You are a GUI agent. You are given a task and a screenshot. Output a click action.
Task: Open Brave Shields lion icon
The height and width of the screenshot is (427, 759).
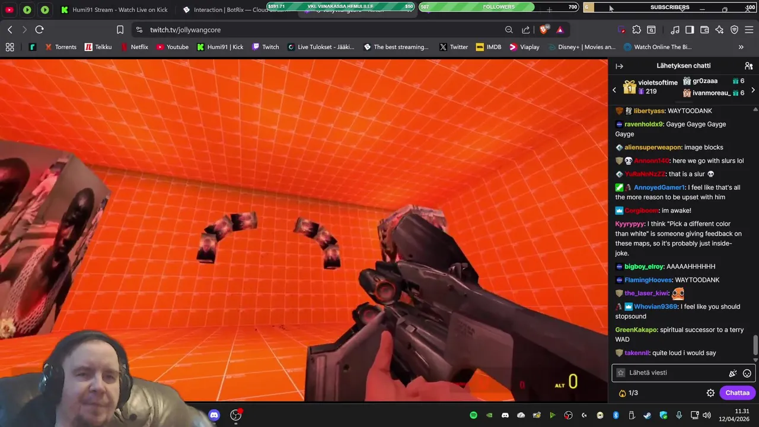click(544, 30)
